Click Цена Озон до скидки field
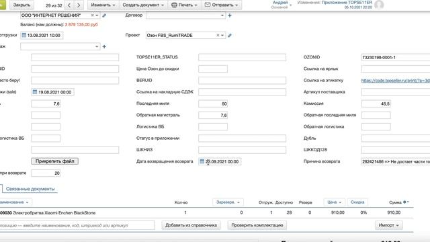This screenshot has width=430, height=242. (x=213, y=69)
